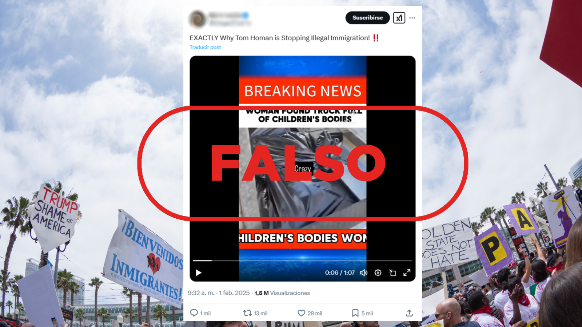This screenshot has height=327, width=582.
Task: Click the blurred username with verified badge
Action: point(229,15)
